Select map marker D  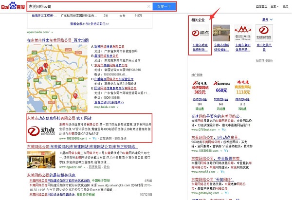[x=45, y=65]
